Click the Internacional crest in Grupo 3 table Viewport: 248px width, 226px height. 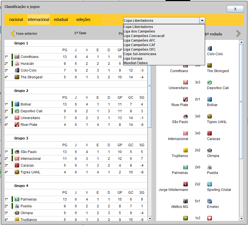[x=17, y=158]
